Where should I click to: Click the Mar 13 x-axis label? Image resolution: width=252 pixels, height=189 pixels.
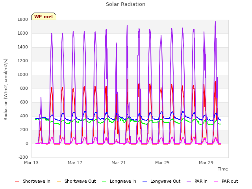[x=31, y=163]
